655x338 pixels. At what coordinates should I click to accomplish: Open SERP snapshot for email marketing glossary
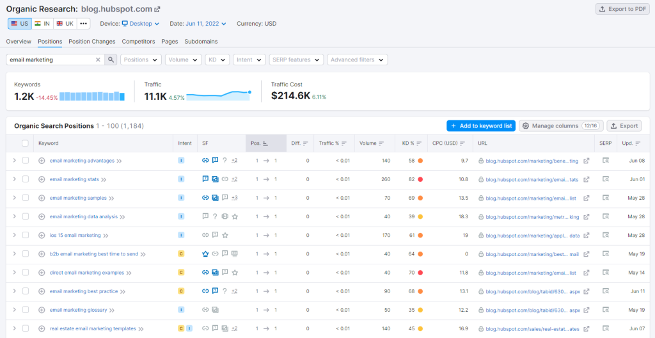(605, 310)
